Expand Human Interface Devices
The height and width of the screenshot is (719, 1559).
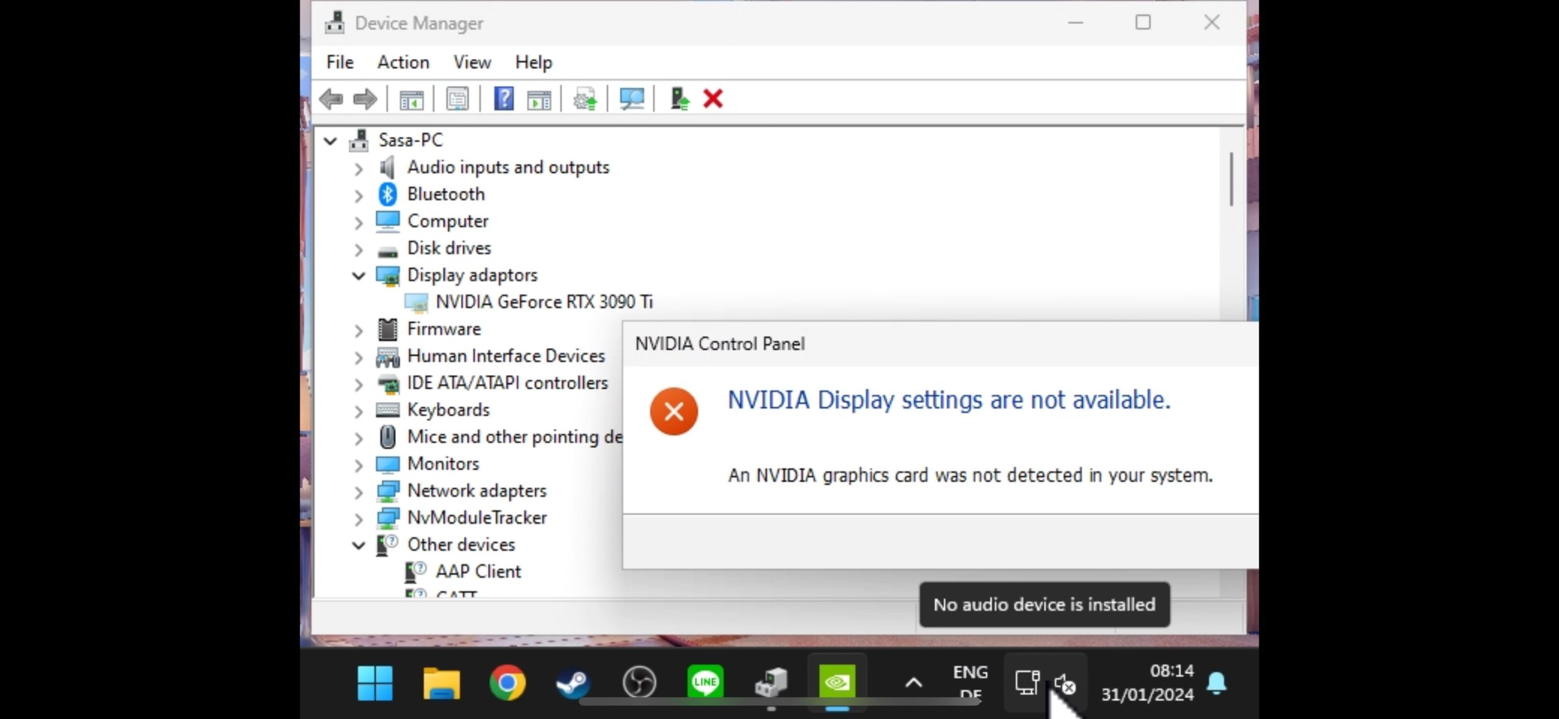tap(359, 357)
